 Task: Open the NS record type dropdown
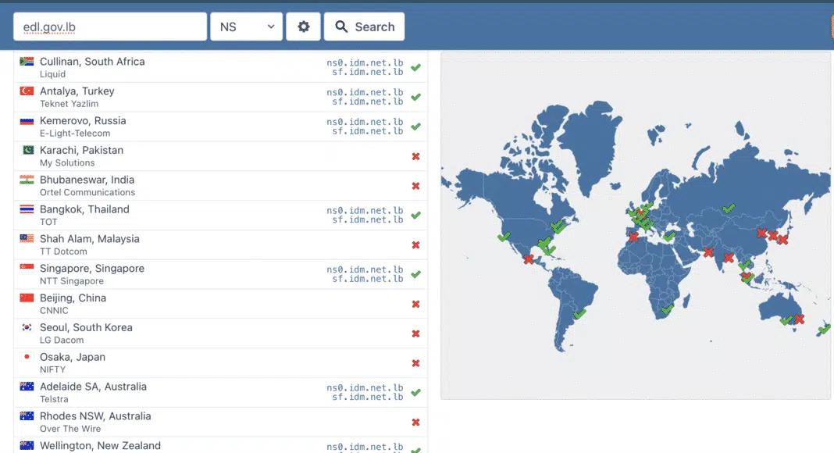click(246, 27)
